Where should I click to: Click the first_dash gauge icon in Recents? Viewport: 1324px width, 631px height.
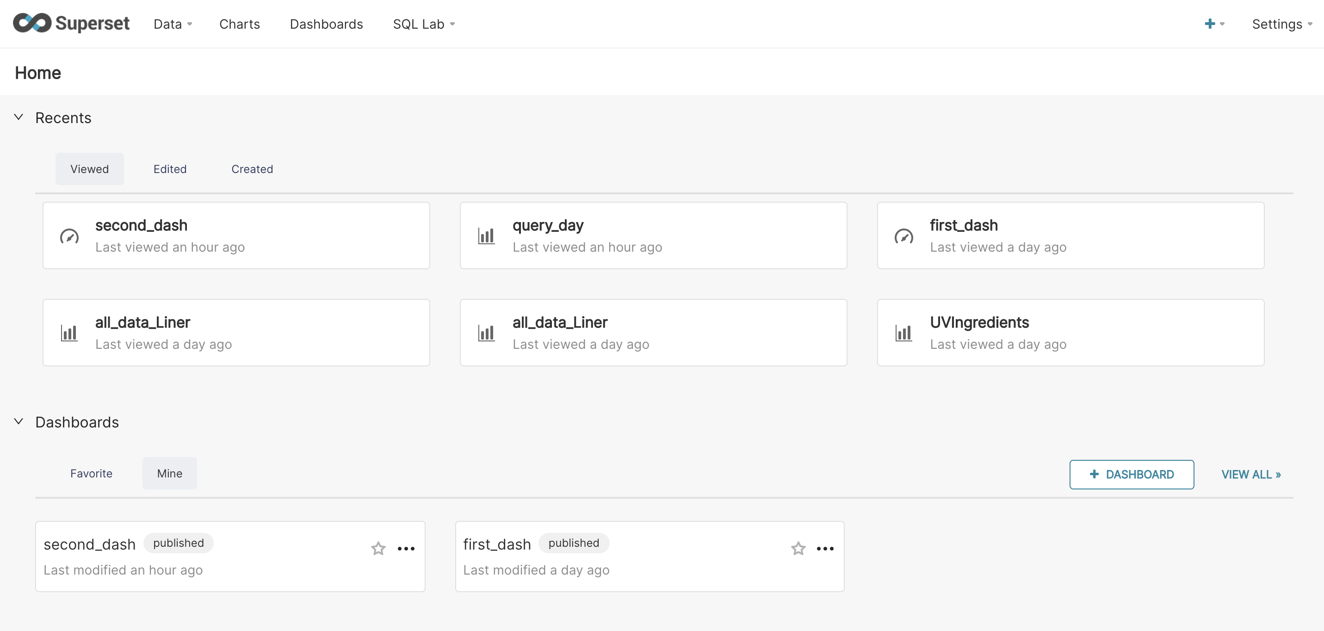tap(903, 236)
